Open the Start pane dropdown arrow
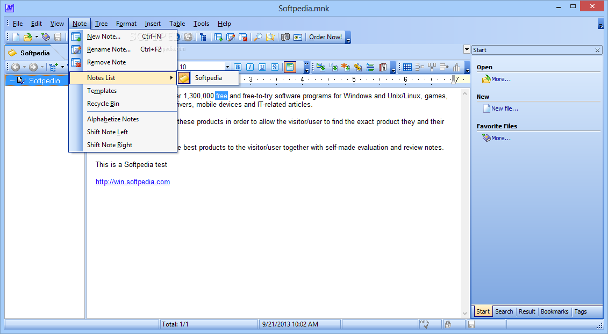 click(x=467, y=49)
